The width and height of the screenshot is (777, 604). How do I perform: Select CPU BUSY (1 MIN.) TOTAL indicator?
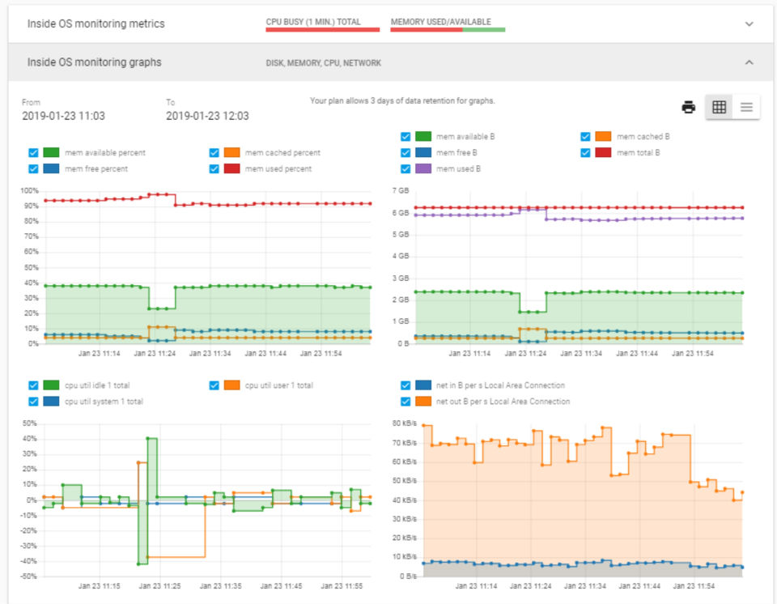pyautogui.click(x=323, y=24)
